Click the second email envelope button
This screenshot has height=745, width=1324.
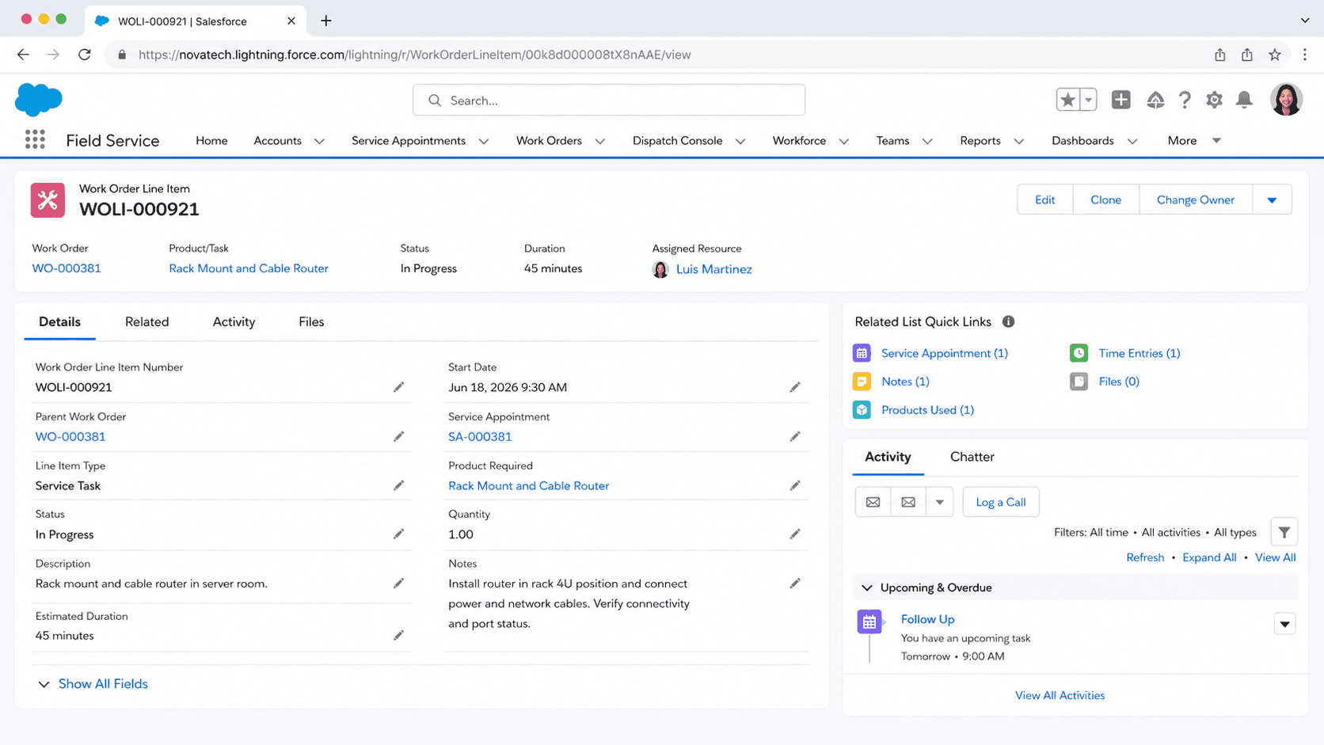click(x=908, y=502)
